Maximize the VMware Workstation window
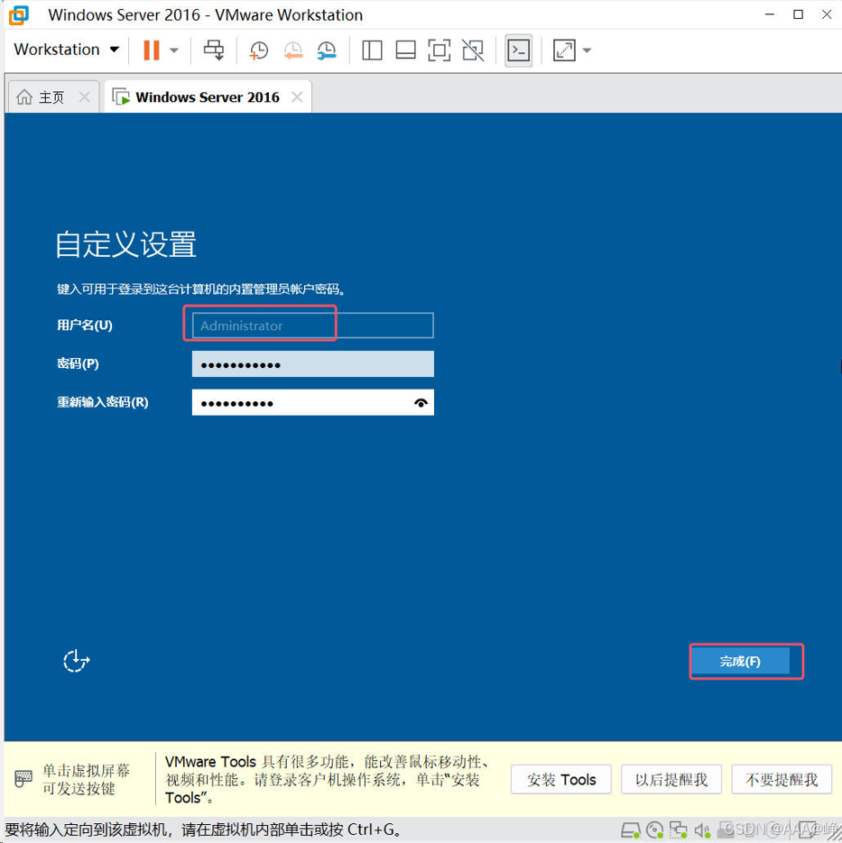The image size is (842, 843). point(799,14)
